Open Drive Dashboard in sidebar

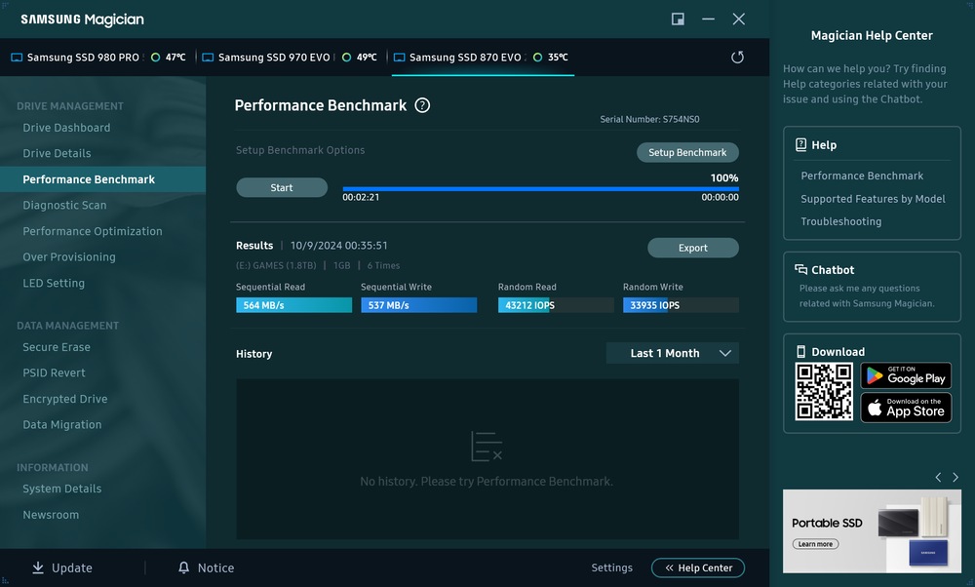tap(66, 128)
